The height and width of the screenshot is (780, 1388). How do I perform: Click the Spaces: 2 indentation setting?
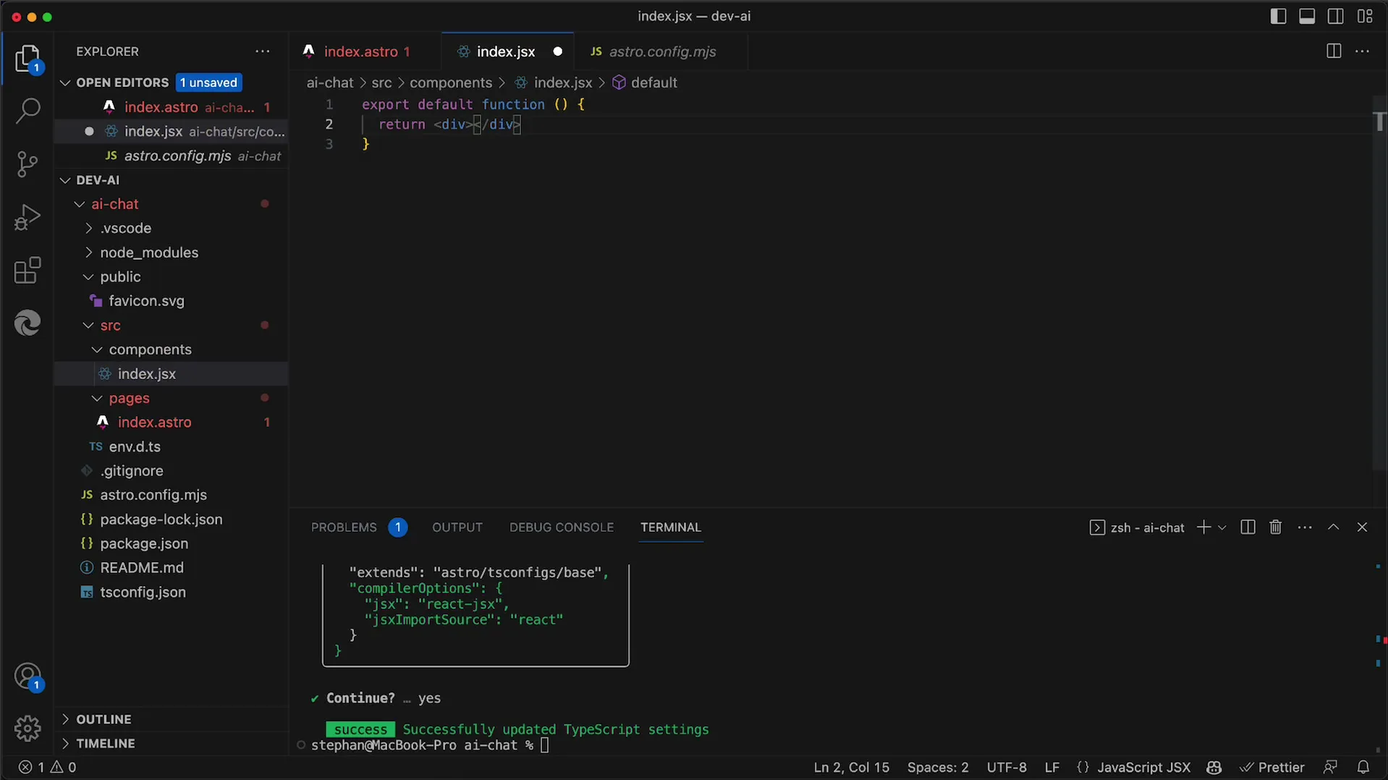938,767
